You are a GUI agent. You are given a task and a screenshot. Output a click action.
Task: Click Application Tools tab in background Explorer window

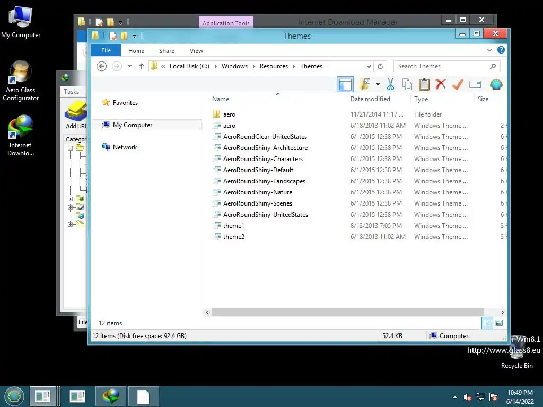[x=226, y=23]
